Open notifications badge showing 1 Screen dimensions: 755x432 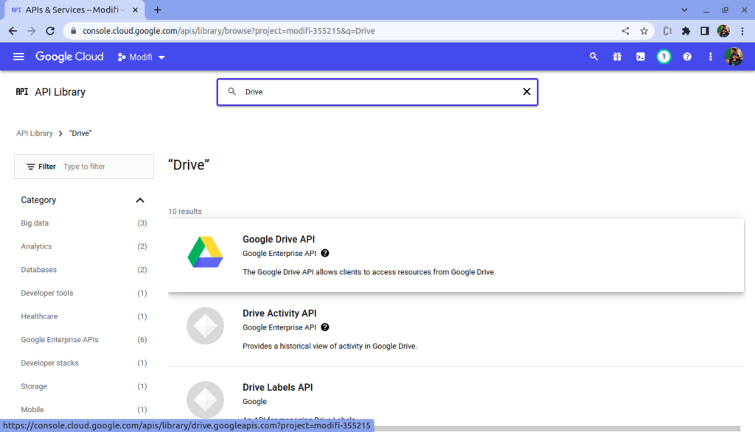point(664,57)
